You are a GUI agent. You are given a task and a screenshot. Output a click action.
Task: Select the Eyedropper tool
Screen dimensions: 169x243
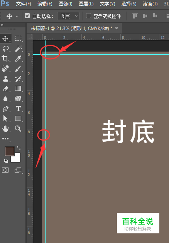pos(18,59)
